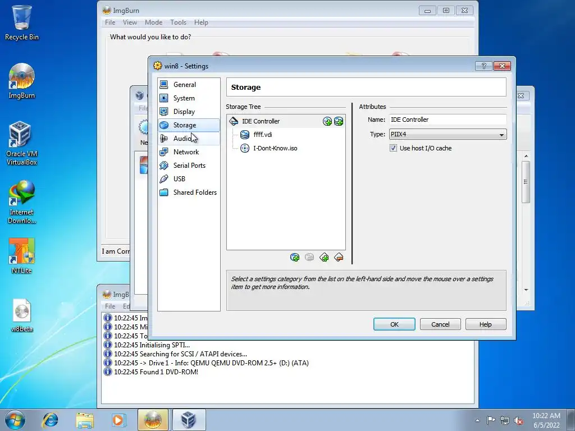575x431 pixels.
Task: Select the IDE Controller tree node
Action: (x=261, y=121)
